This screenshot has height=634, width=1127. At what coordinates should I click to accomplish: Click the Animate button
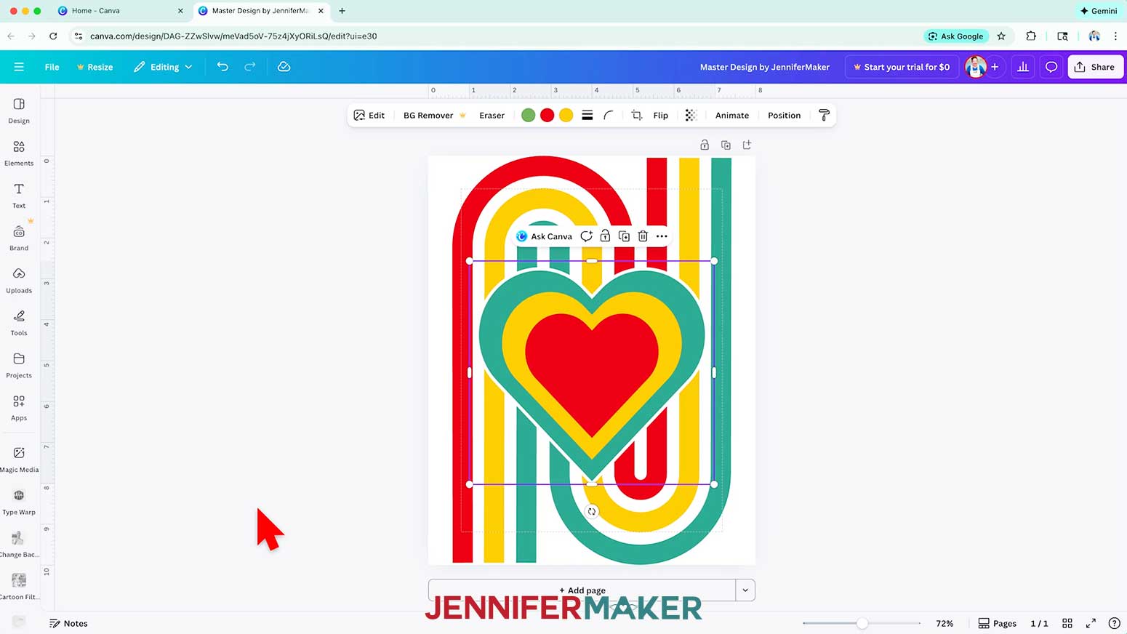[x=731, y=115]
